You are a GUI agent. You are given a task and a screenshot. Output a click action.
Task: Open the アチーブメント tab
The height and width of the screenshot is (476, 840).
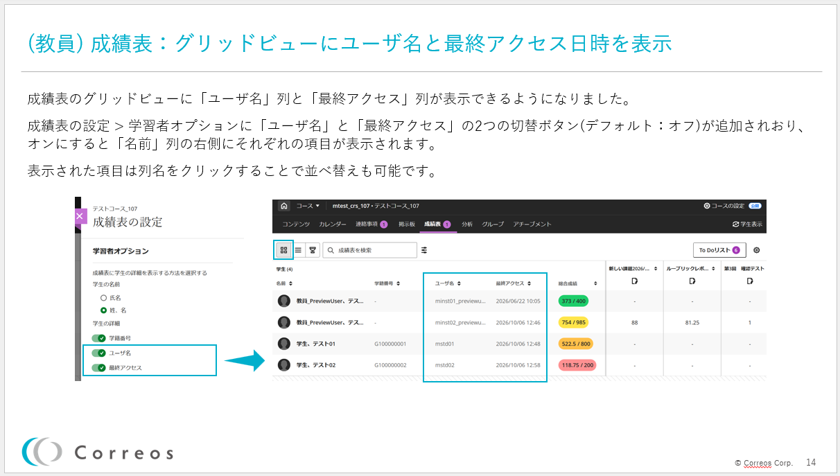click(532, 224)
